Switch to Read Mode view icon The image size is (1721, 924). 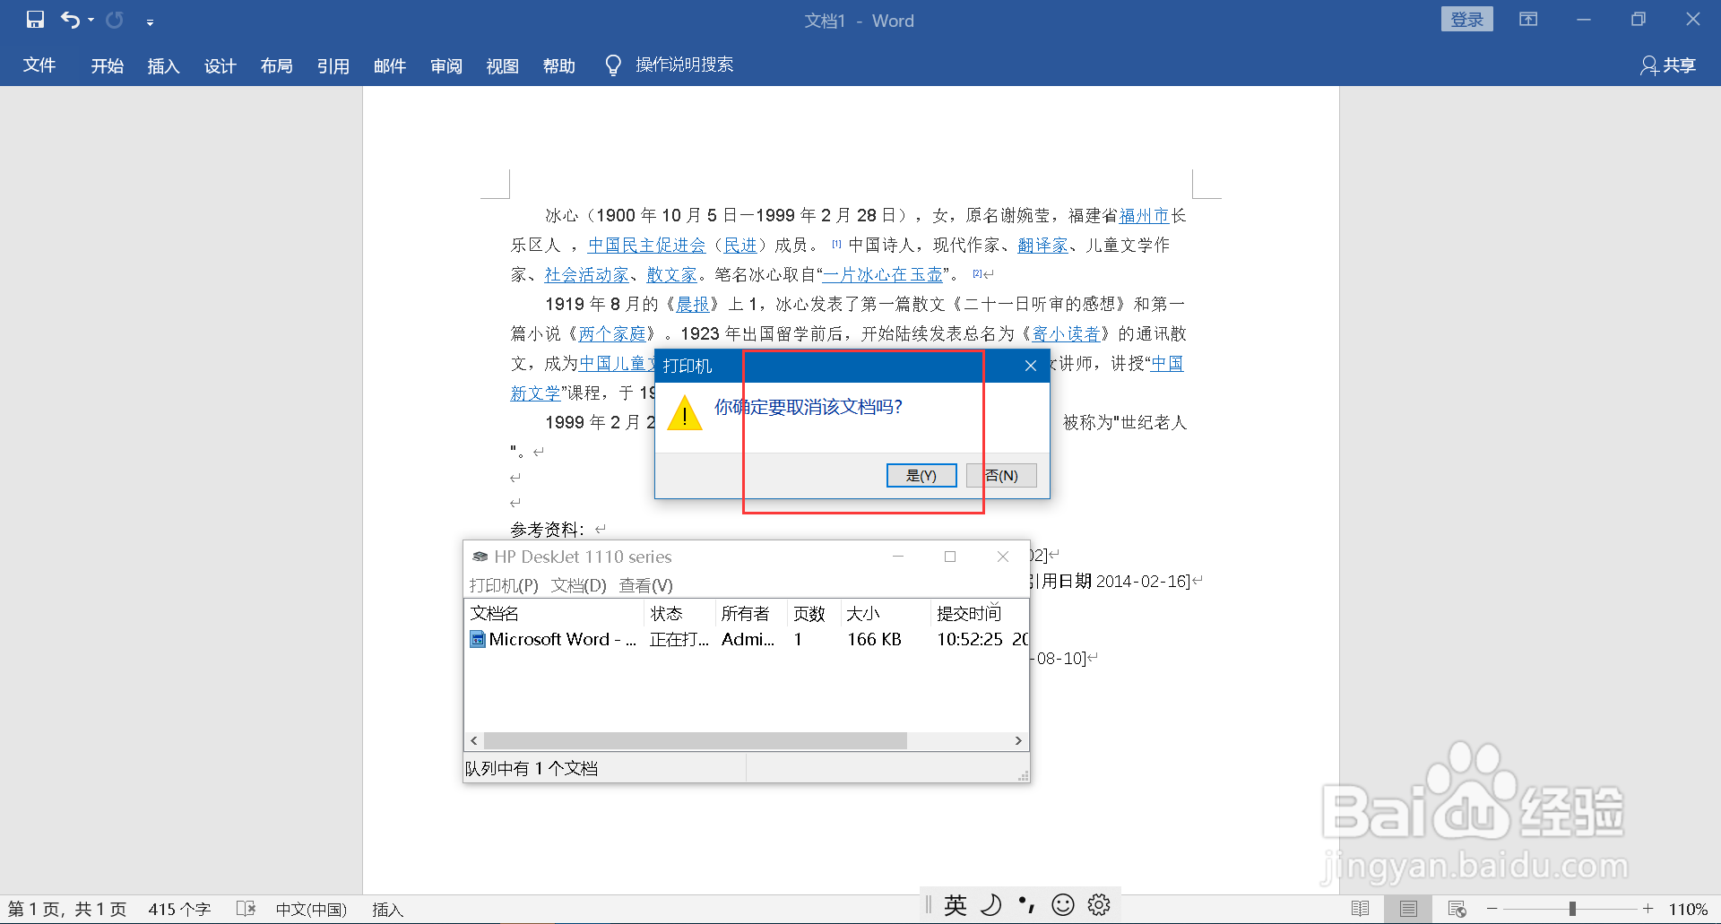pyautogui.click(x=1360, y=909)
